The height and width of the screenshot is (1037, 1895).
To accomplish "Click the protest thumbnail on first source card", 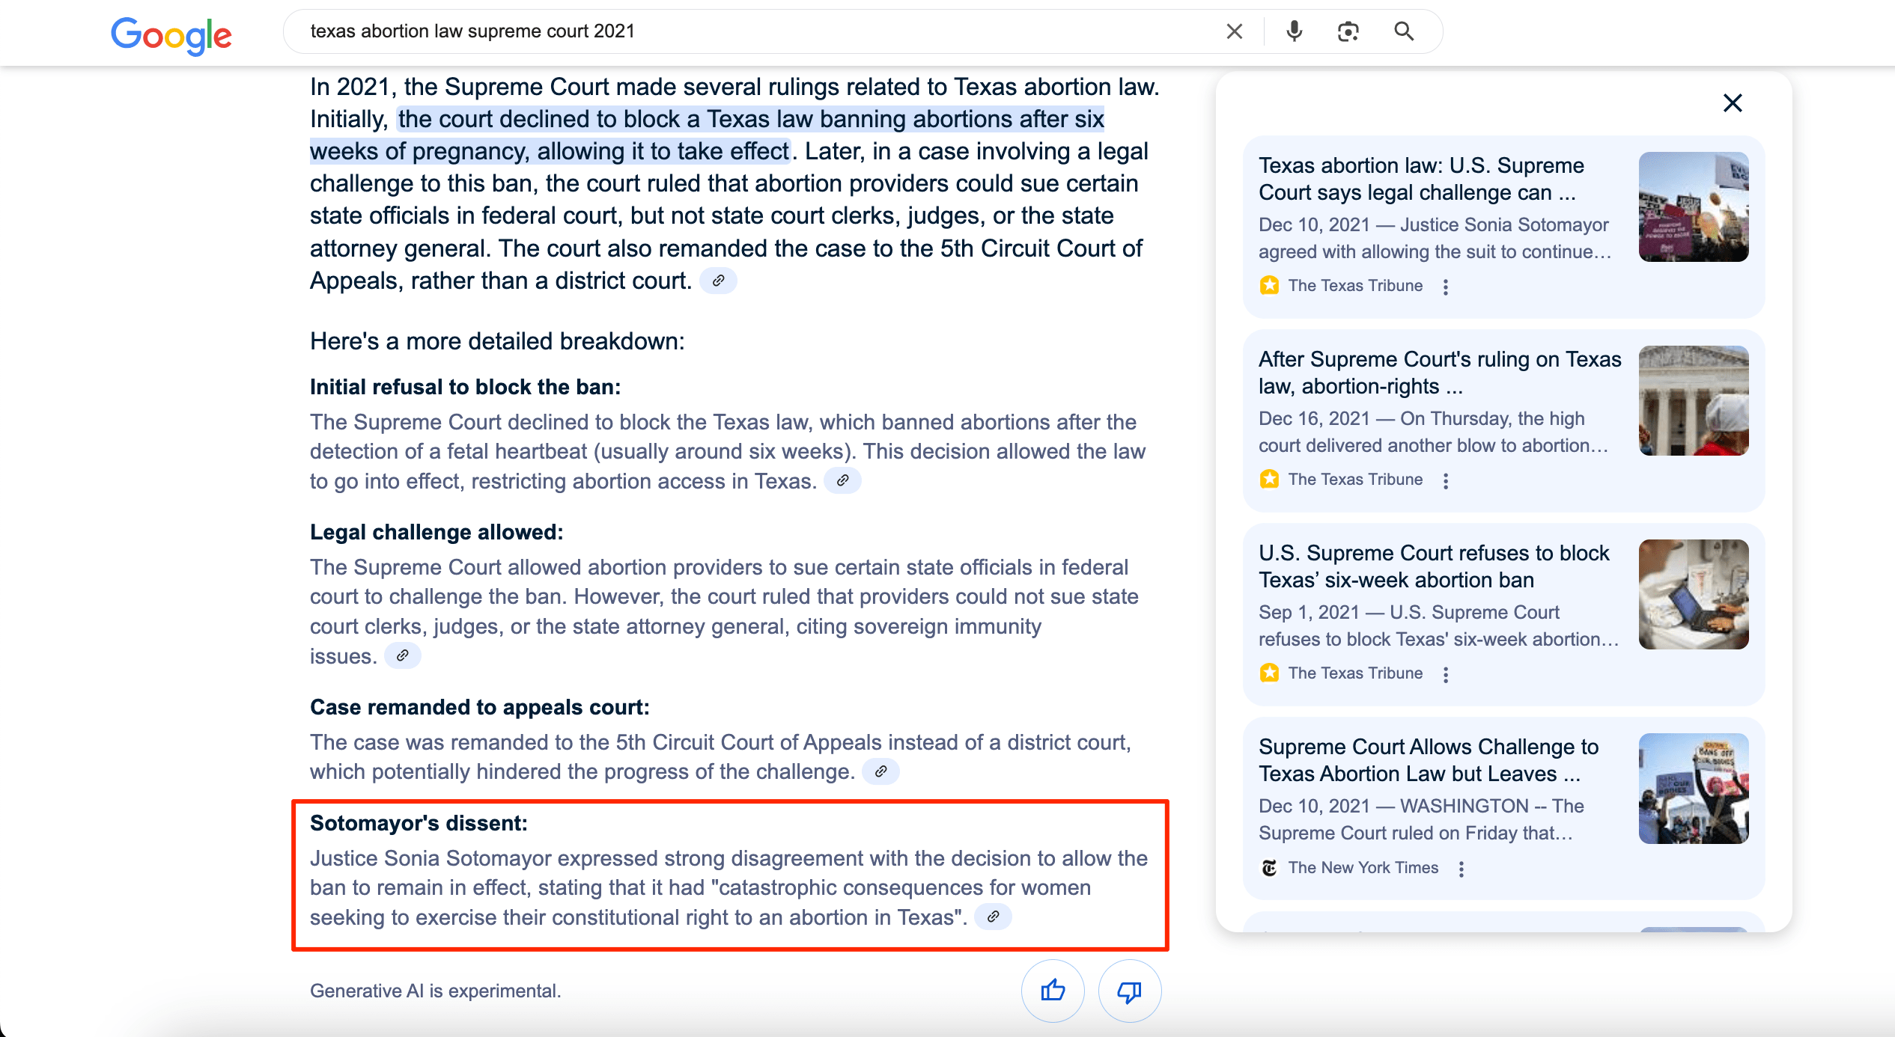I will (1694, 207).
